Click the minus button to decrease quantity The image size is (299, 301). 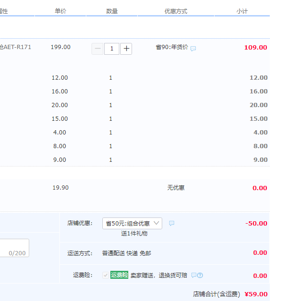(98, 49)
